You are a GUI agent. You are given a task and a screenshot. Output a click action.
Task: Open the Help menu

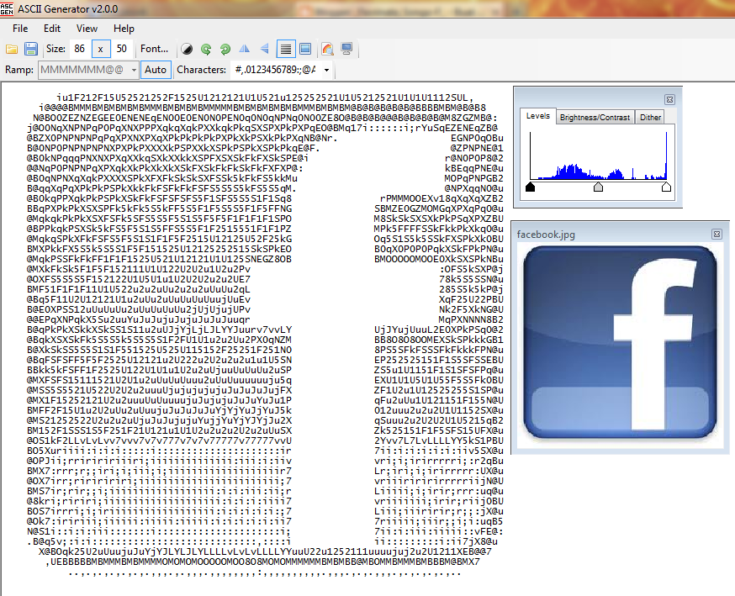124,29
